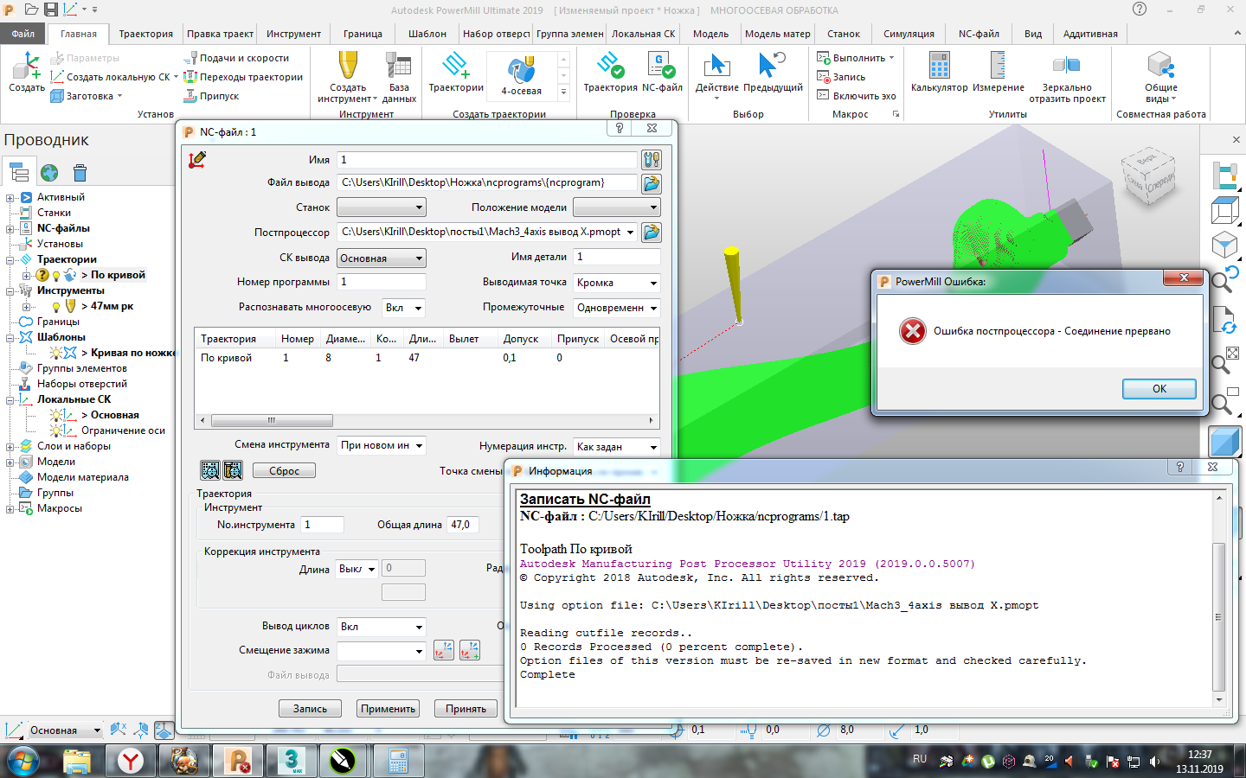Open the Windows Start menu
This screenshot has width=1246, height=778.
(23, 761)
